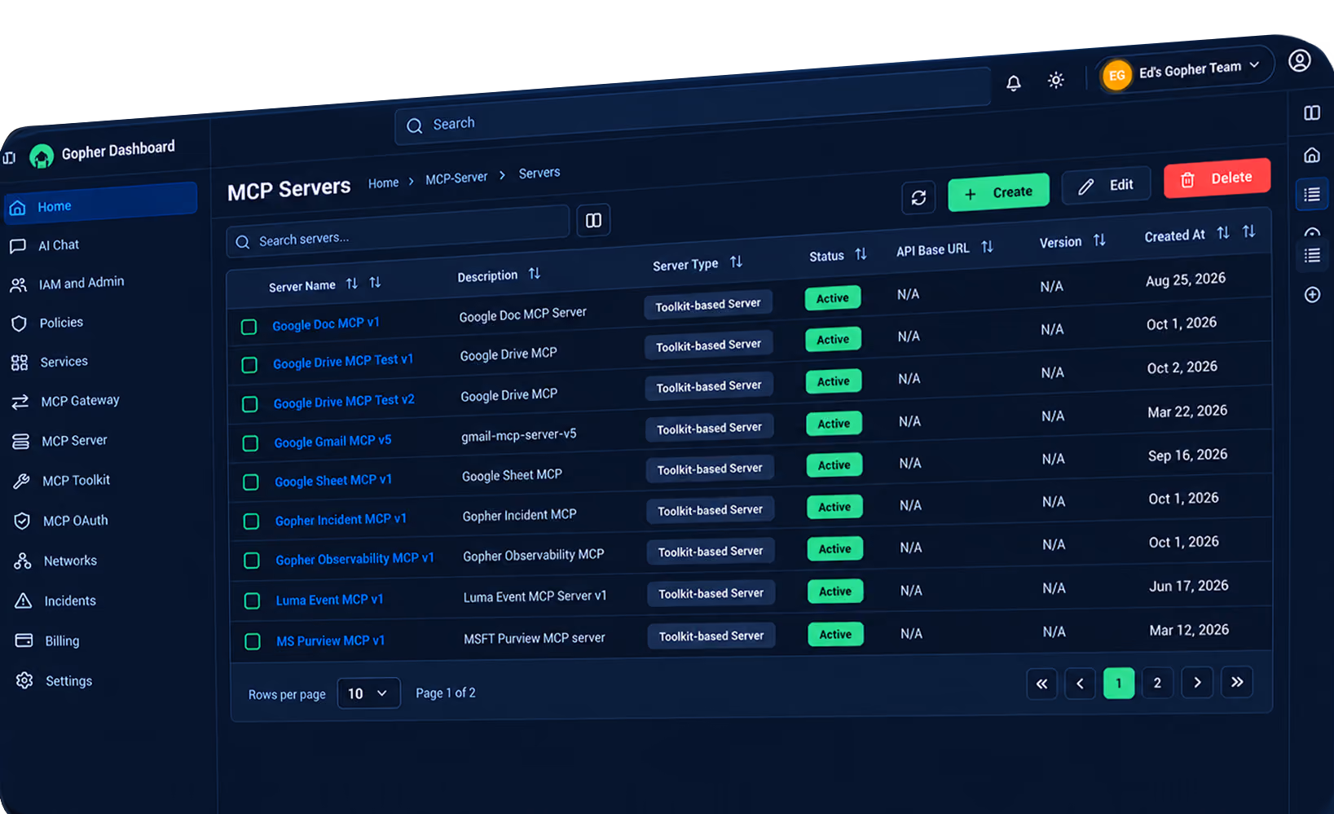Open the Google Sheet MCP v1 link
Screen dimensions: 1334x814
pos(333,481)
